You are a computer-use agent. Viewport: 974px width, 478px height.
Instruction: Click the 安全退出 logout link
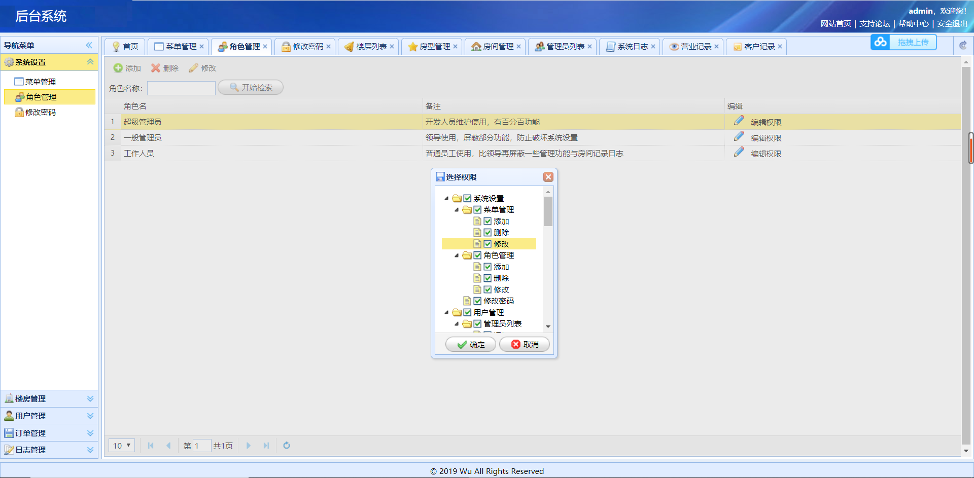[952, 23]
